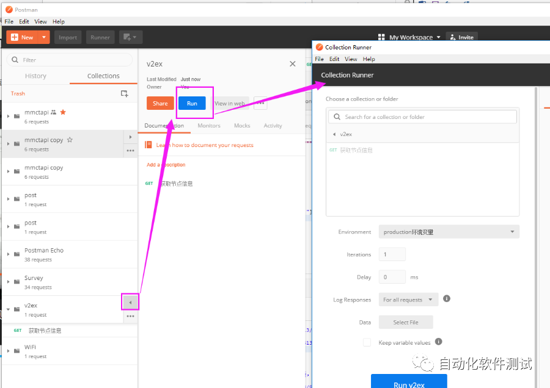Expand the Postman Echo collection
The image size is (550, 388).
click(8, 254)
